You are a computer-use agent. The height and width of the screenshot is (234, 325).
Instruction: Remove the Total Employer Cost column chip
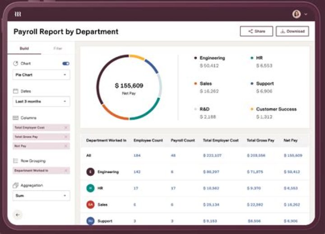click(65, 127)
